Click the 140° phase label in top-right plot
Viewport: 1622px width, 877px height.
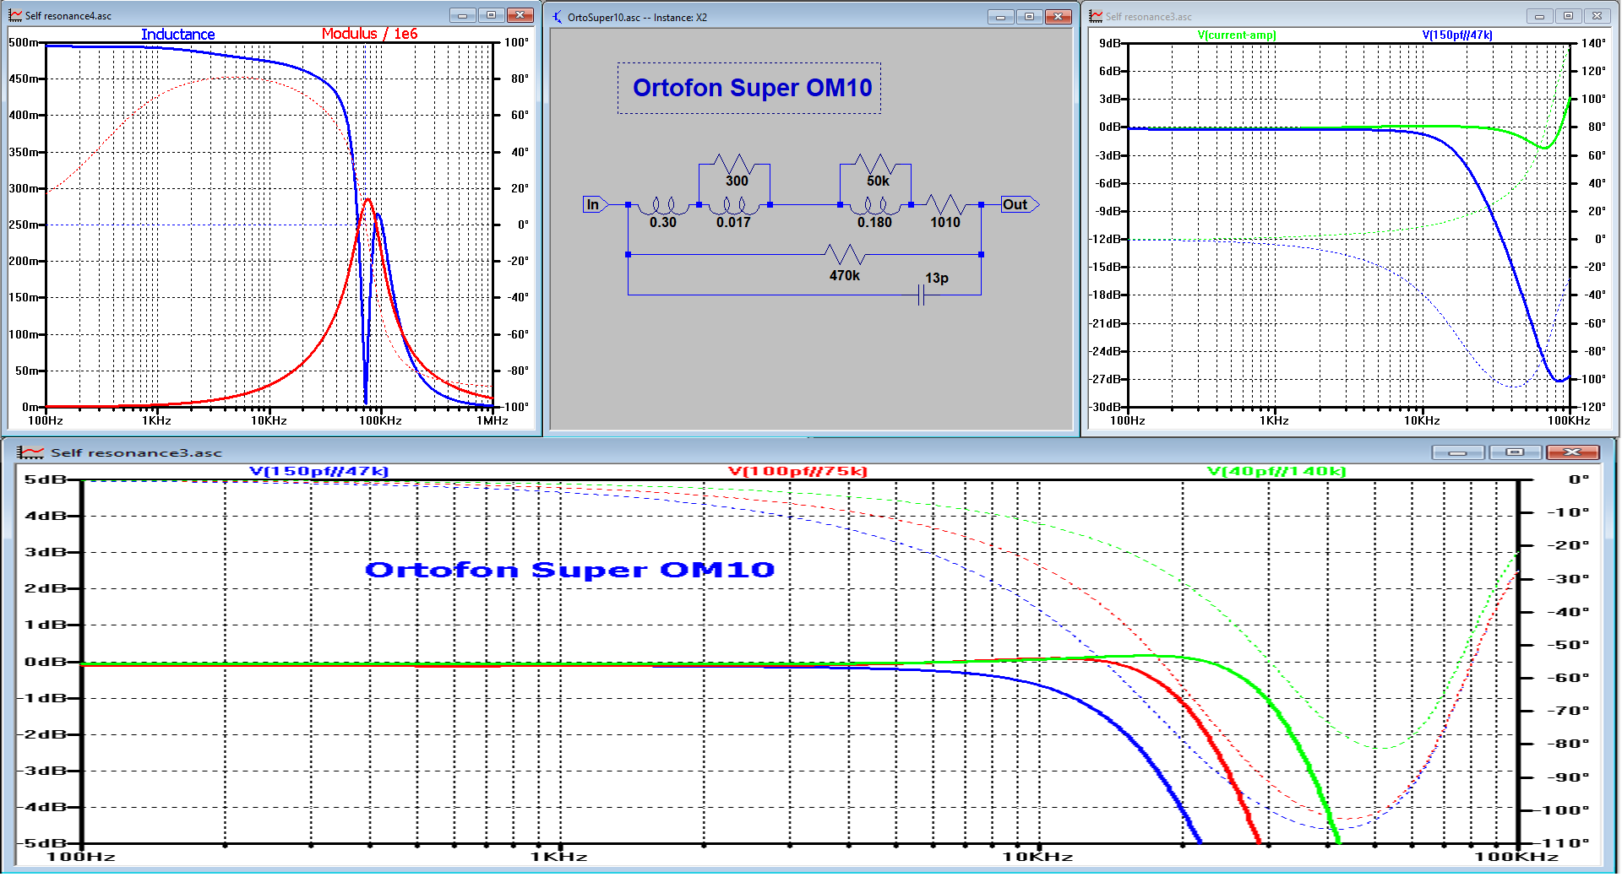1593,43
